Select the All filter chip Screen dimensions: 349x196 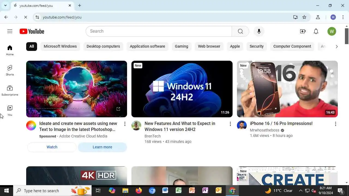click(32, 46)
